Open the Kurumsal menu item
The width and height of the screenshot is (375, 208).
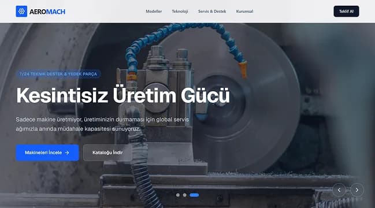(x=244, y=11)
